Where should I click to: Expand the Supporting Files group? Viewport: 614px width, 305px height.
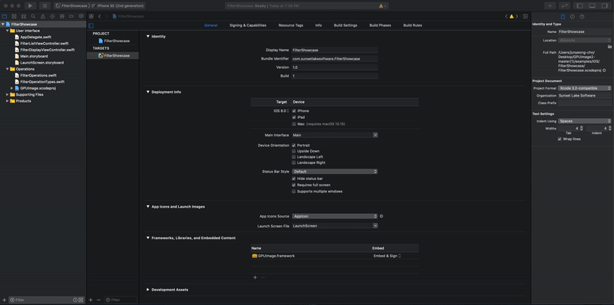click(8, 94)
